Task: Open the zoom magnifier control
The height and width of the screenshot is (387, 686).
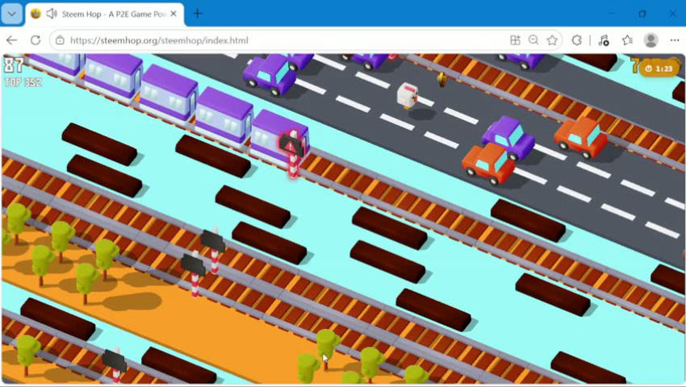Action: 533,40
